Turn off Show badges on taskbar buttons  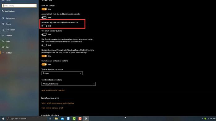pyautogui.click(x=44, y=64)
